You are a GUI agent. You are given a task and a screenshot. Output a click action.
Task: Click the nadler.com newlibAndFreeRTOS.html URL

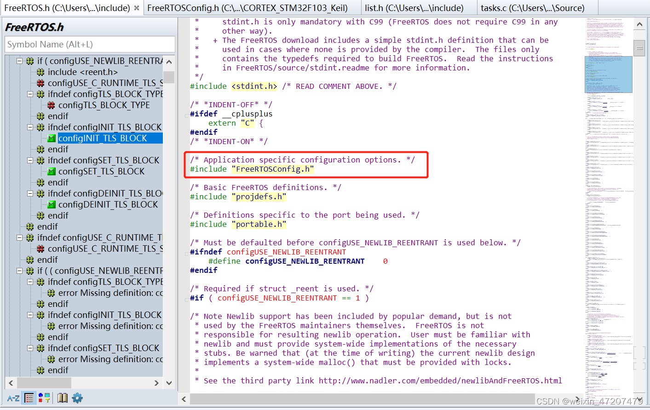pyautogui.click(x=440, y=381)
